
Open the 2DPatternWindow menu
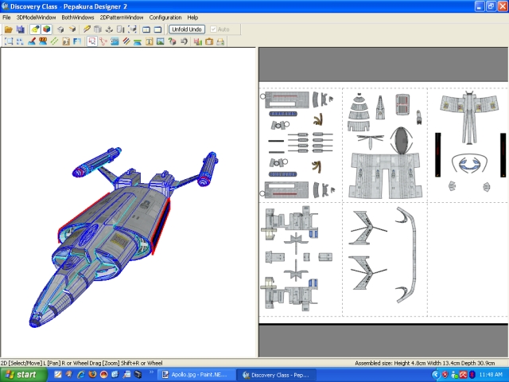coord(122,18)
